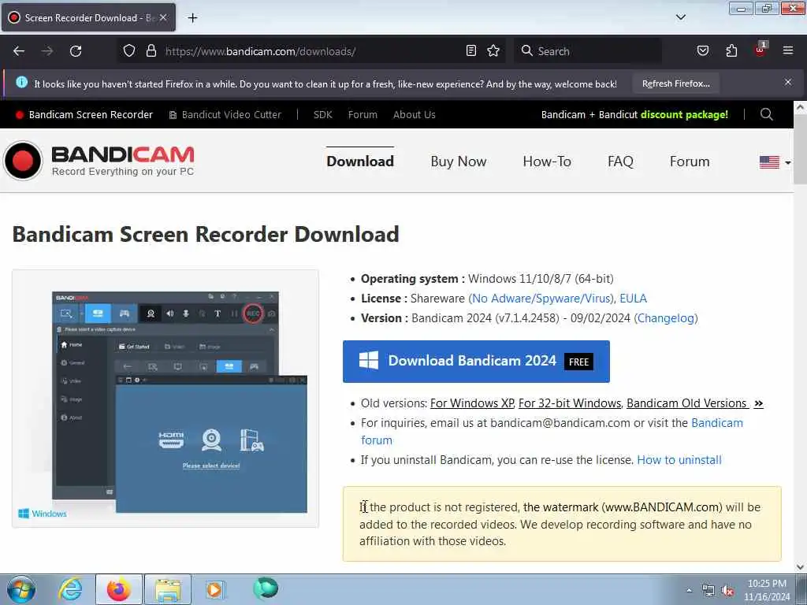Open tracking protection shield icon
Screen dimensions: 807x605
[x=129, y=51]
